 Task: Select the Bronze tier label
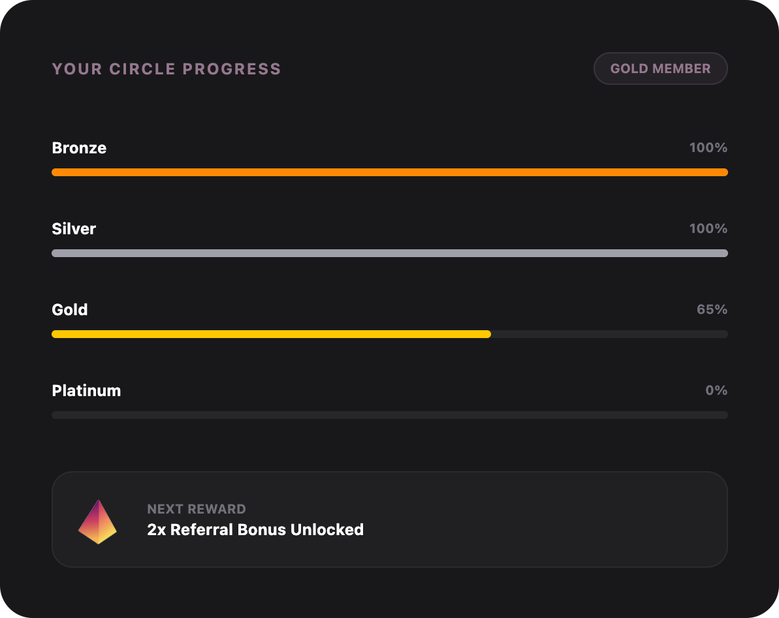coord(79,148)
